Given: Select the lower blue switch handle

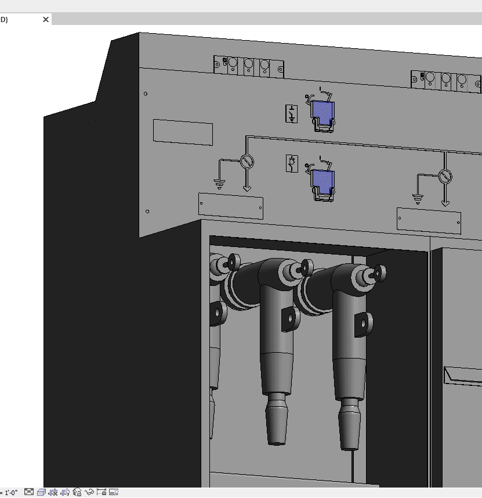Looking at the screenshot, I should 322,179.
